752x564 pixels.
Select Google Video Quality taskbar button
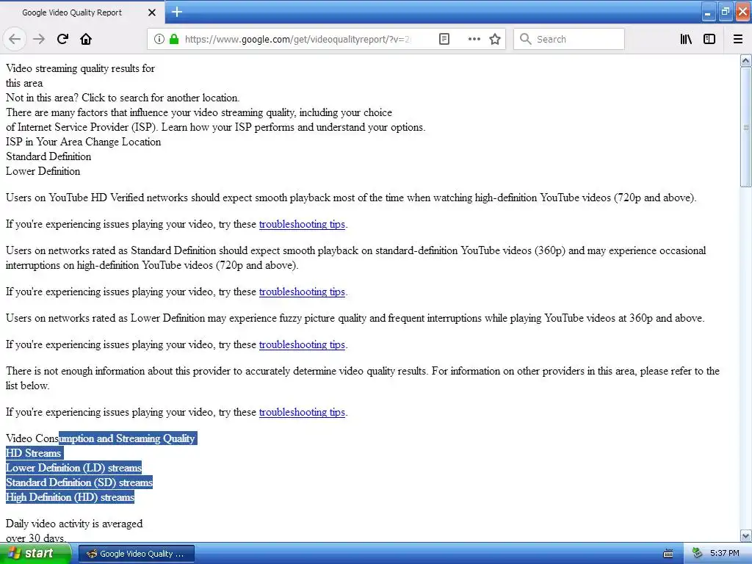tap(136, 554)
